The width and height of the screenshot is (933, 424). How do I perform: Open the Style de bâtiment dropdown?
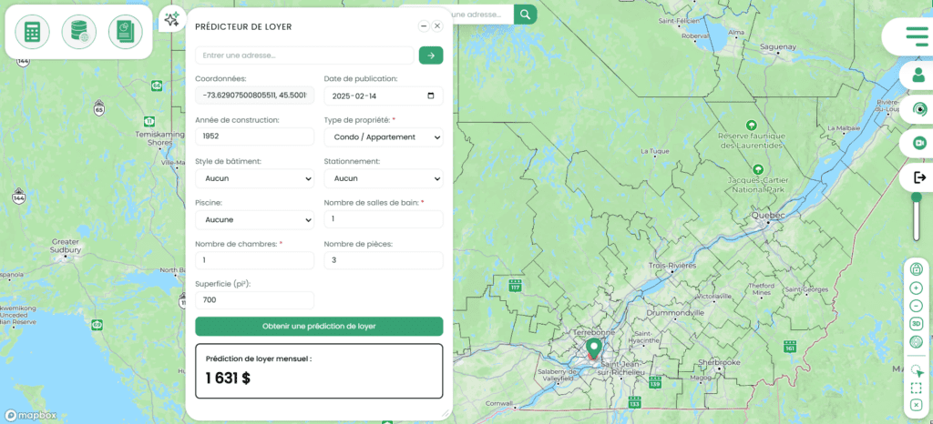[x=254, y=178]
